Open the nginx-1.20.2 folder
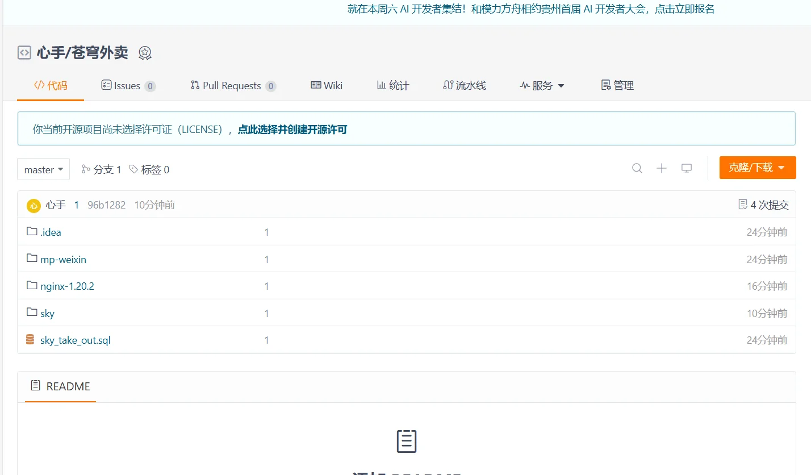This screenshot has height=475, width=811. [67, 286]
